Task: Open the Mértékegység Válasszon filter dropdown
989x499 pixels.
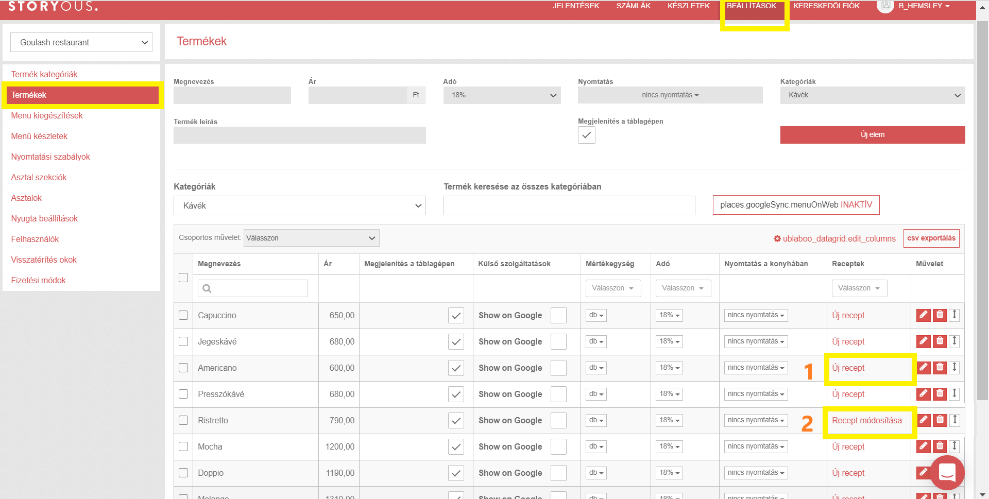Action: (x=613, y=288)
